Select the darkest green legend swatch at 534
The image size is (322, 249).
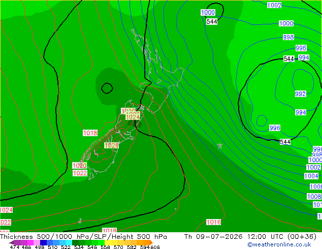click(x=75, y=242)
